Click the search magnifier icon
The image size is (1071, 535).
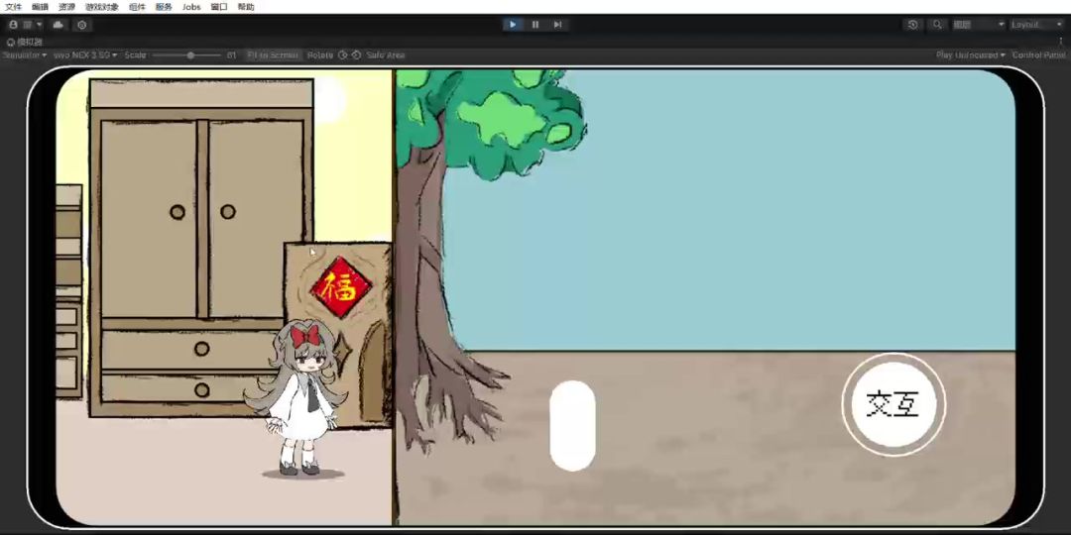[x=937, y=25]
